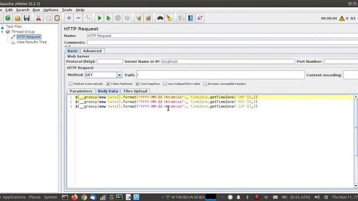Click the Shutdown test icon
358x201 pixels.
point(127,18)
